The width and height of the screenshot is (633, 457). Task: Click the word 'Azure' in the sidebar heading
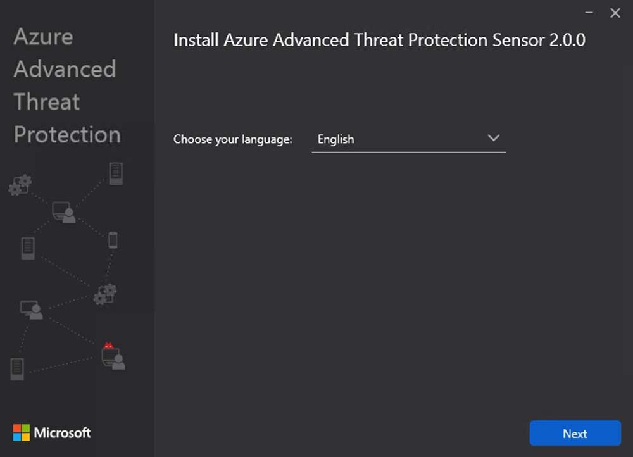coord(43,37)
